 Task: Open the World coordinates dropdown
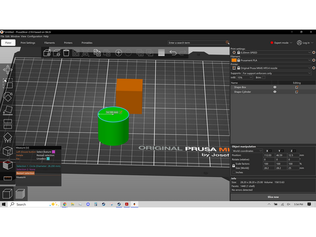tap(247, 151)
